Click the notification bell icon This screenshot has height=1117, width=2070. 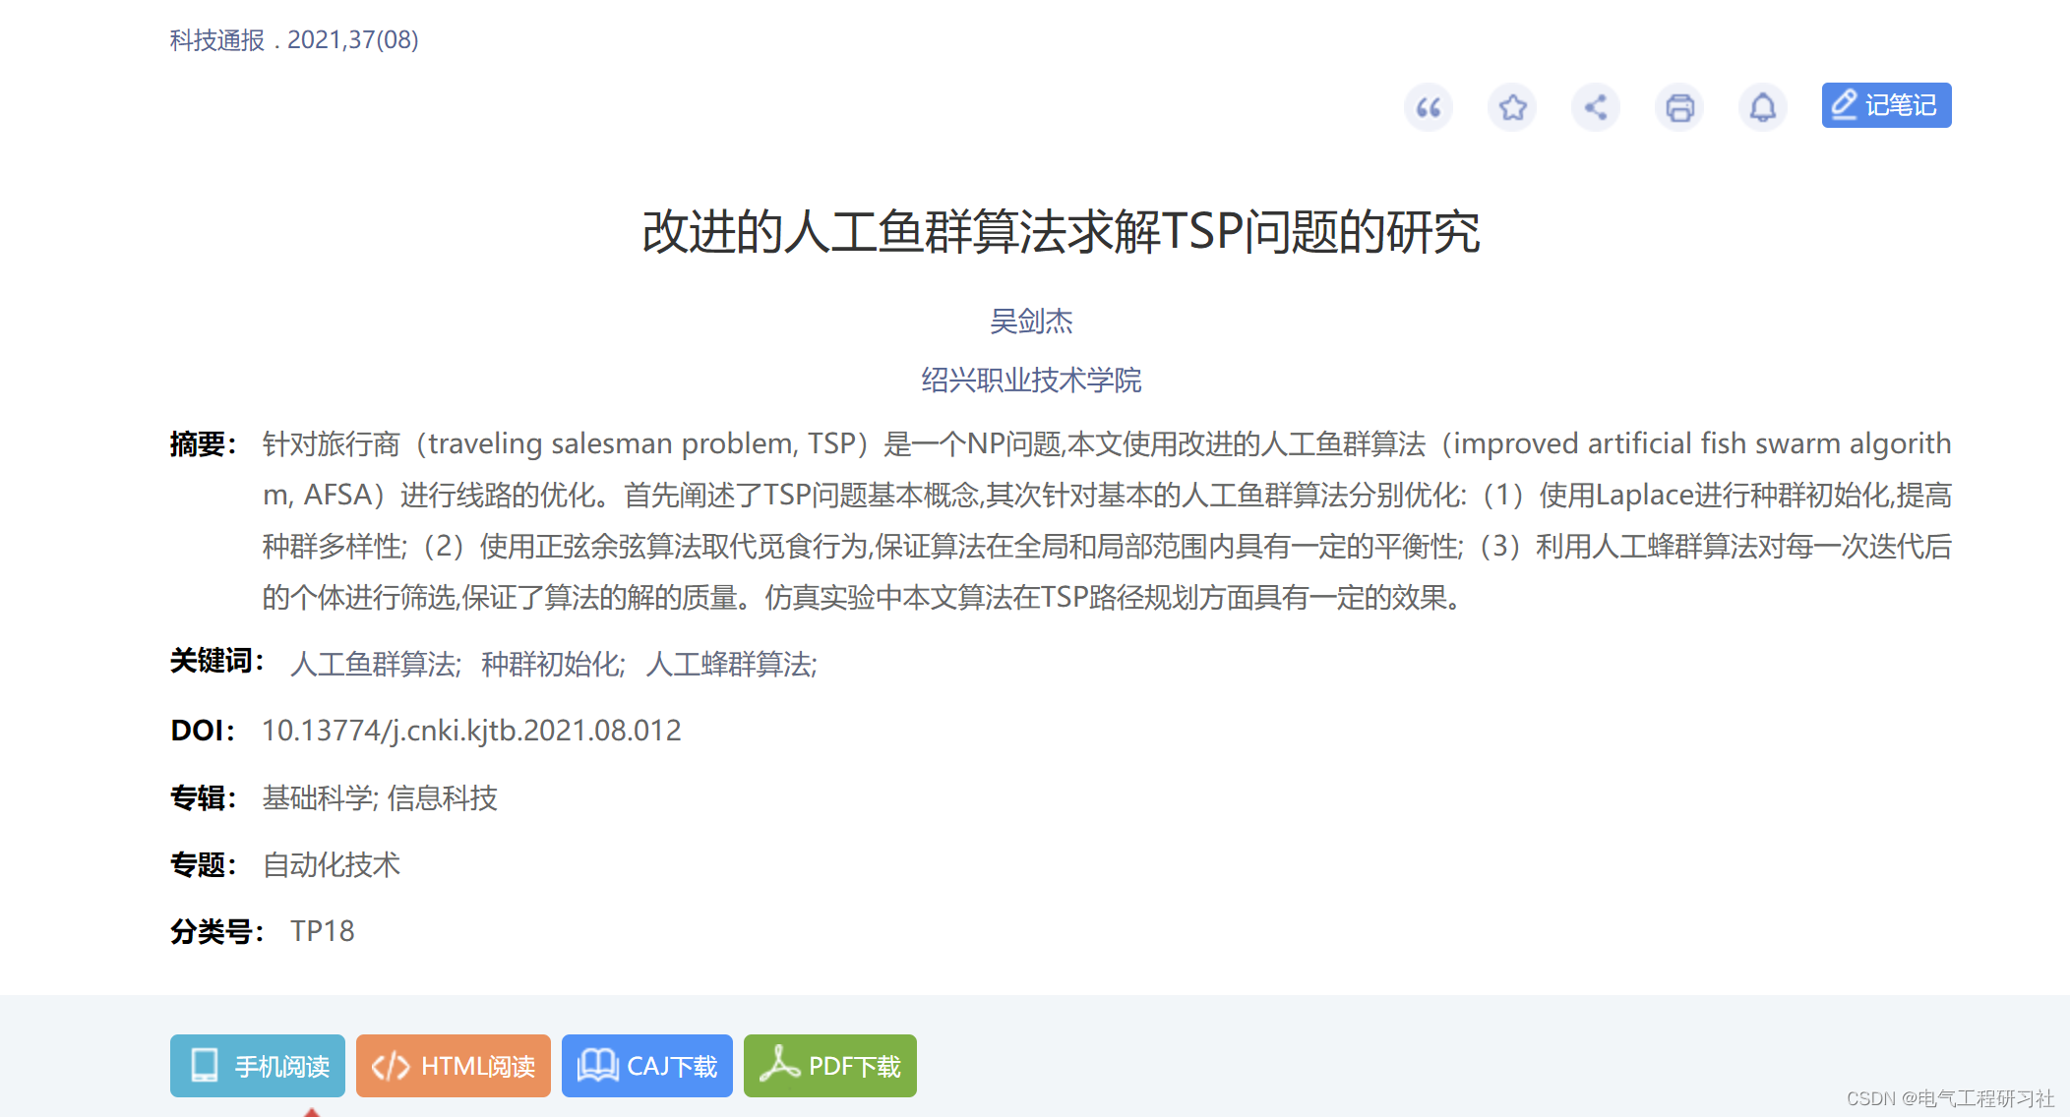[1763, 107]
